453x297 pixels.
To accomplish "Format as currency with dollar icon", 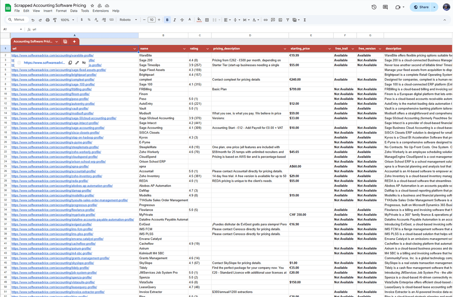I will pyautogui.click(x=82, y=20).
